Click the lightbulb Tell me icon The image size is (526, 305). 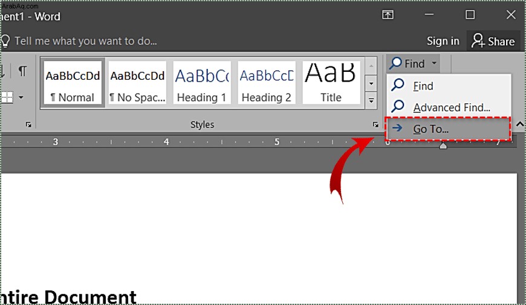tap(5, 41)
